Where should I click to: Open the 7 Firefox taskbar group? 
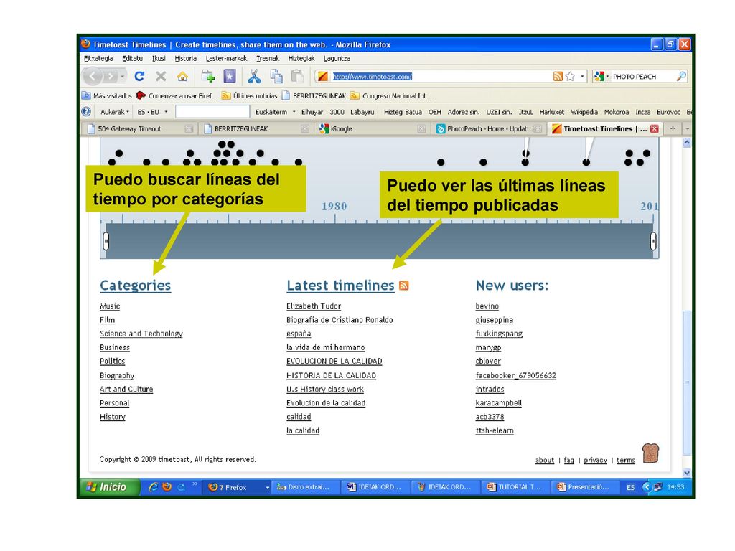[238, 487]
